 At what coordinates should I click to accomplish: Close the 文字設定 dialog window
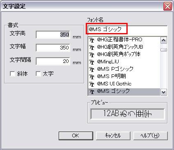tap(167, 7)
